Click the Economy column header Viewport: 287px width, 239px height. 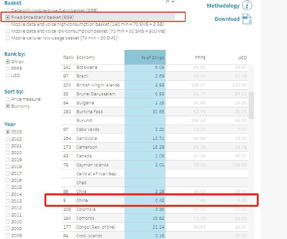click(x=86, y=57)
